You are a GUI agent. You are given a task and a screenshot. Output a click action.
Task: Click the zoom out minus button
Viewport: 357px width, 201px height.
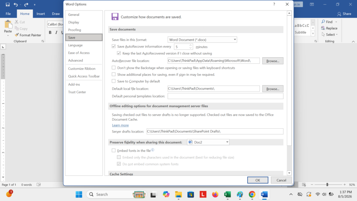tap(312, 185)
